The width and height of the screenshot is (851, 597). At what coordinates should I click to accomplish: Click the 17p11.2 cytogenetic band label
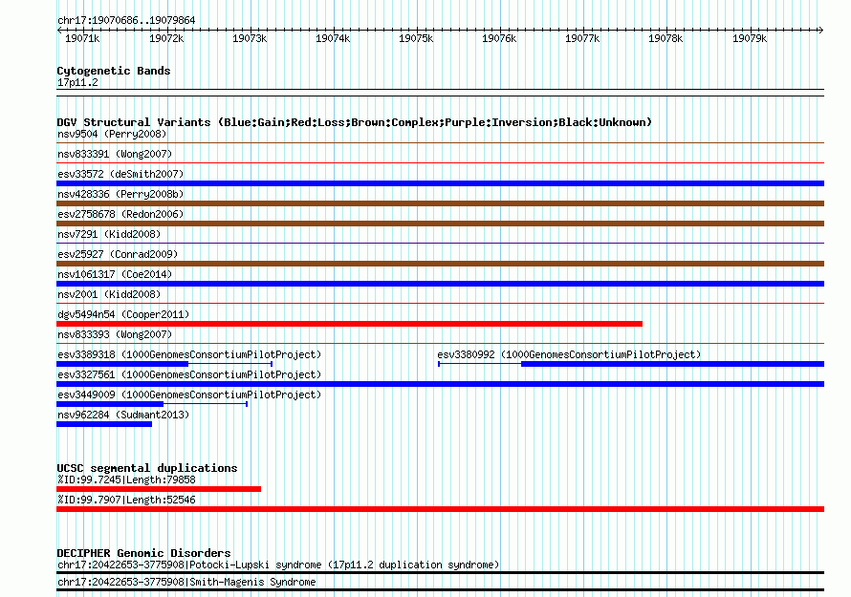coord(77,82)
